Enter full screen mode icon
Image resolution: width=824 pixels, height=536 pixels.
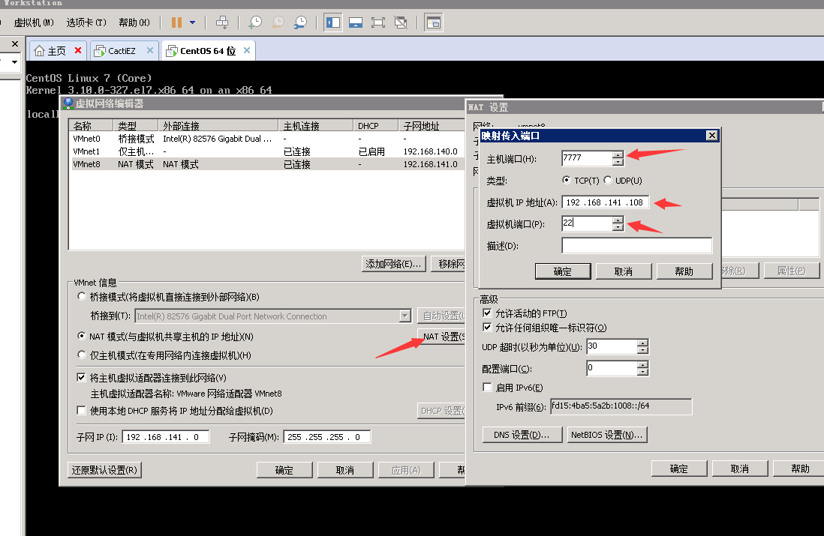pyautogui.click(x=378, y=22)
